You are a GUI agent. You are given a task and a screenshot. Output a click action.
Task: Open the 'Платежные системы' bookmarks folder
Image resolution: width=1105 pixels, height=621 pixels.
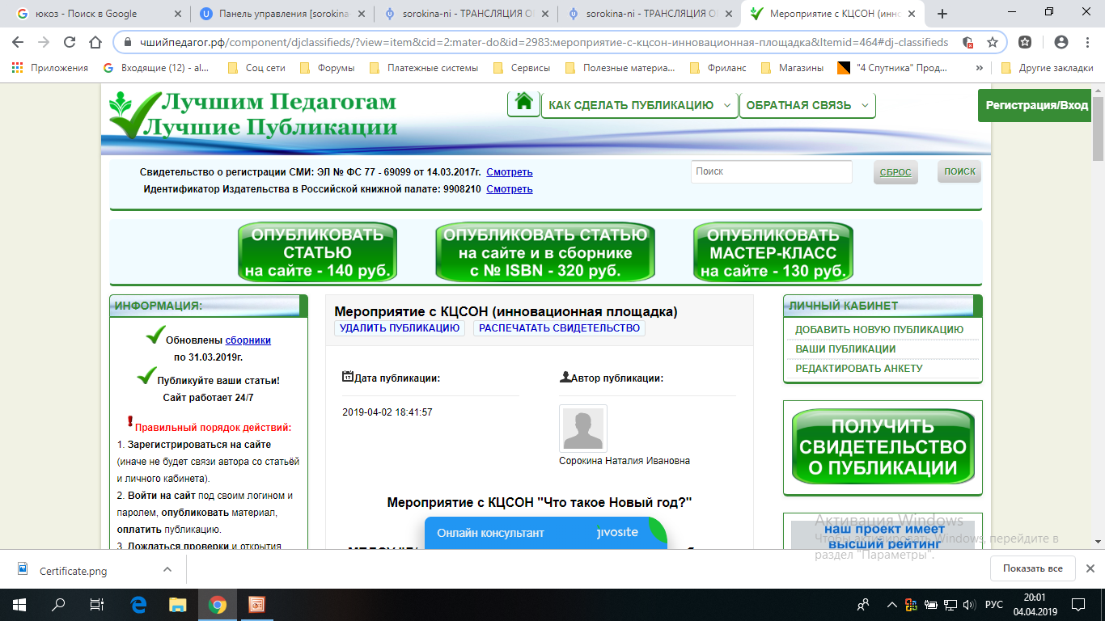423,68
